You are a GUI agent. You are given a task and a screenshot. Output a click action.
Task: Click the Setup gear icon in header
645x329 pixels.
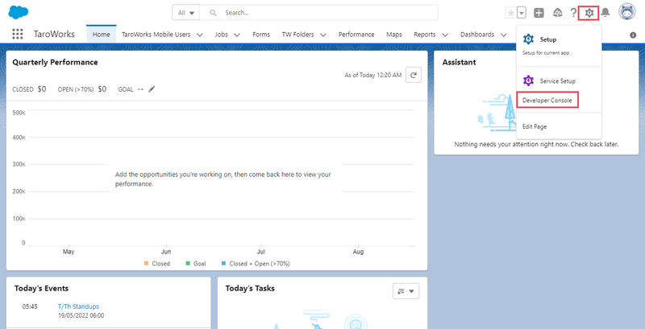point(589,13)
